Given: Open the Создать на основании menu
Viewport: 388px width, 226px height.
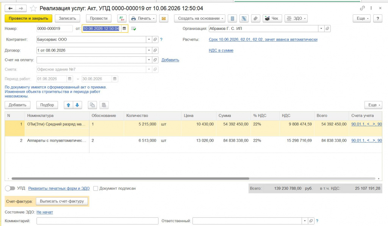Looking at the screenshot, I should (x=200, y=18).
